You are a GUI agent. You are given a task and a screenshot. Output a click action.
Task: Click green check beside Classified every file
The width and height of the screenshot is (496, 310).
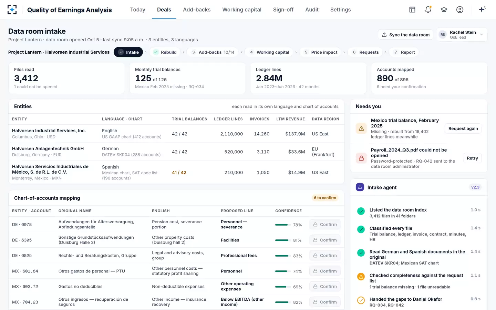pos(361,229)
